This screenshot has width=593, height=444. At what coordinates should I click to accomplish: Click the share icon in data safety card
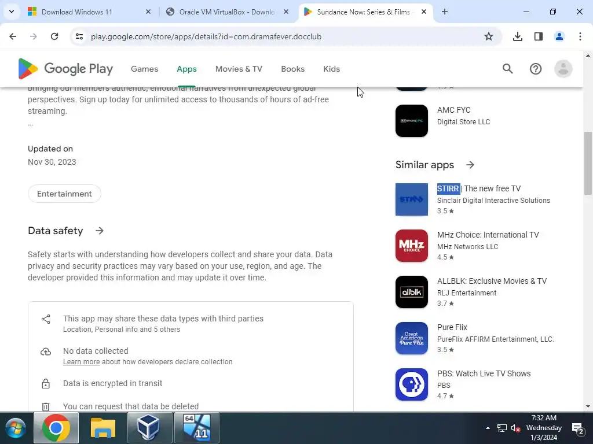click(46, 319)
